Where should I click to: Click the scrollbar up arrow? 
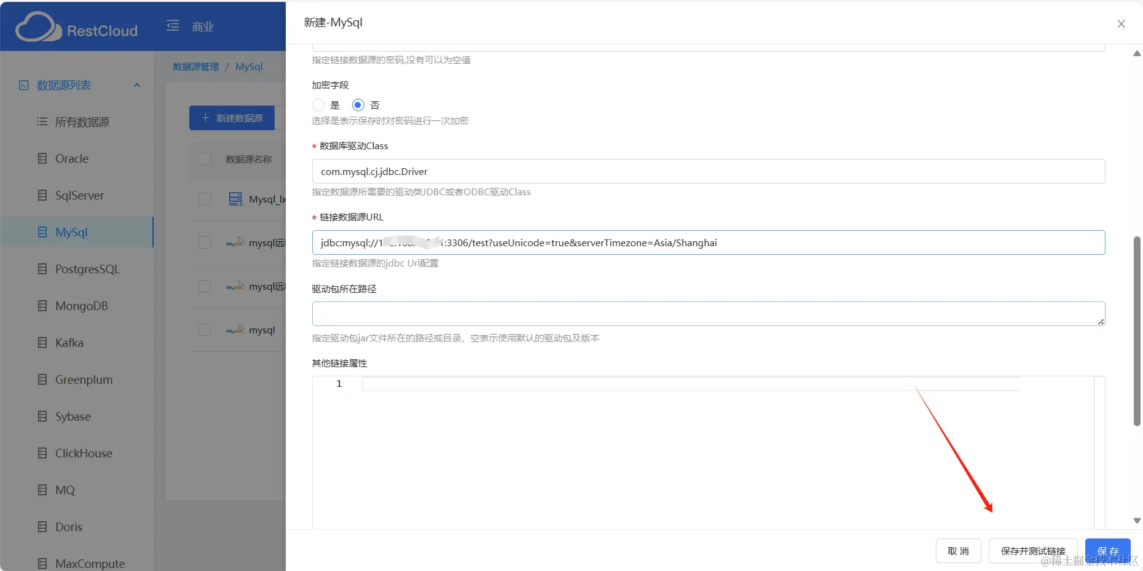1137,54
